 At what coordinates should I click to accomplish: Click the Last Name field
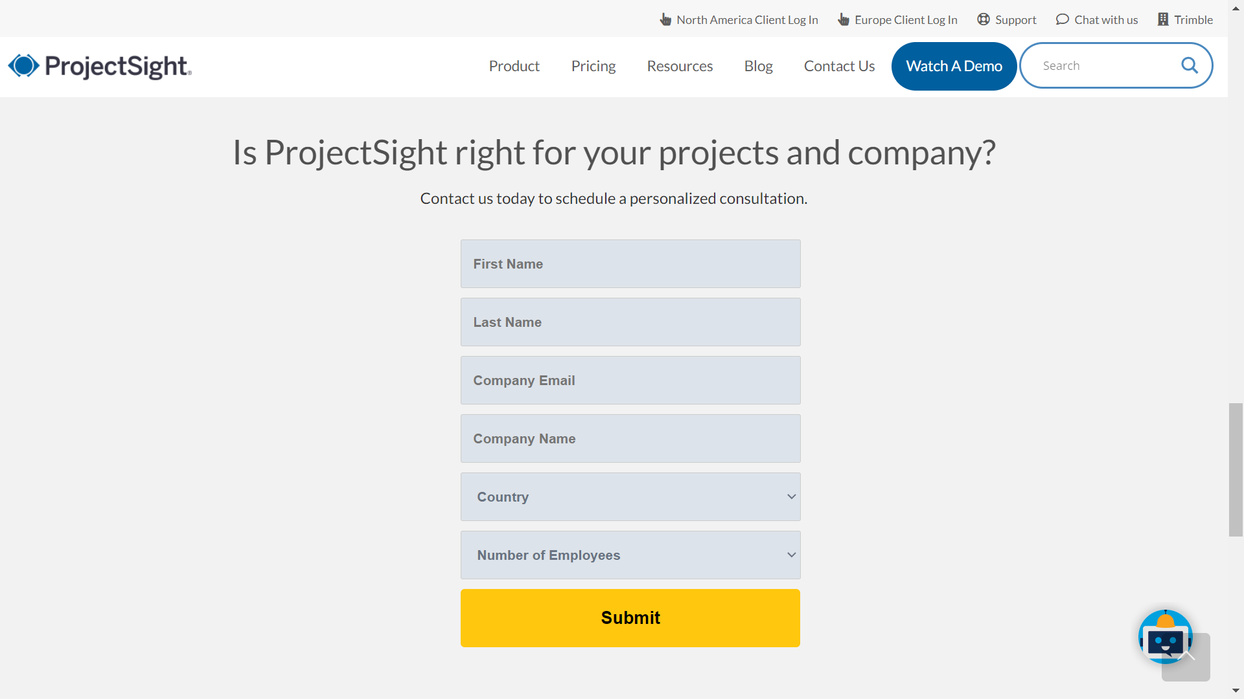pyautogui.click(x=630, y=322)
